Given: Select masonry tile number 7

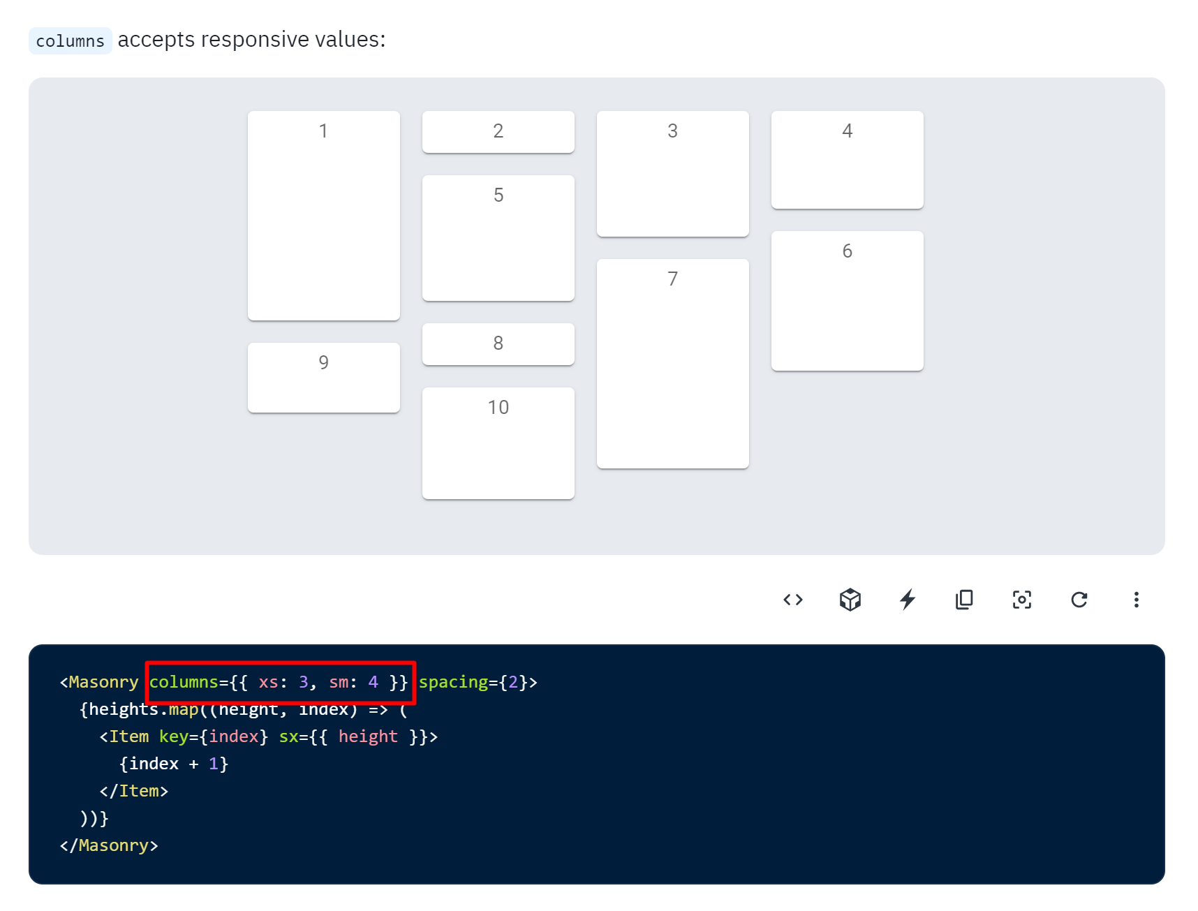Looking at the screenshot, I should coord(672,363).
